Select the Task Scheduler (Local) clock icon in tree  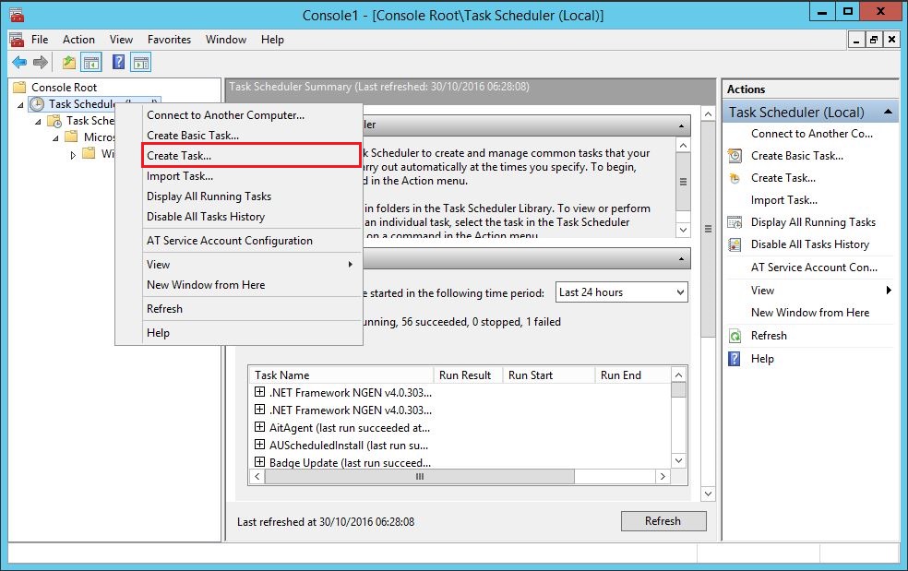[37, 104]
